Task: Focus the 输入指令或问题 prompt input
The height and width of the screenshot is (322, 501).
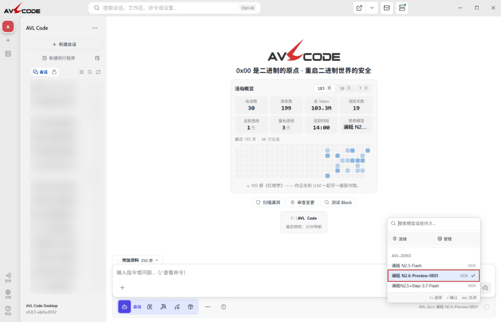Action: [249, 272]
